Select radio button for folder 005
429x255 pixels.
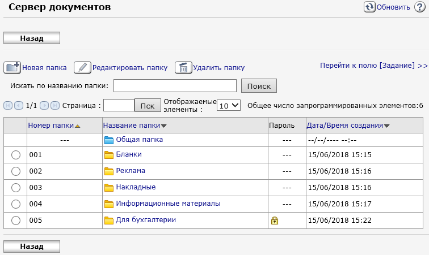[x=16, y=221]
